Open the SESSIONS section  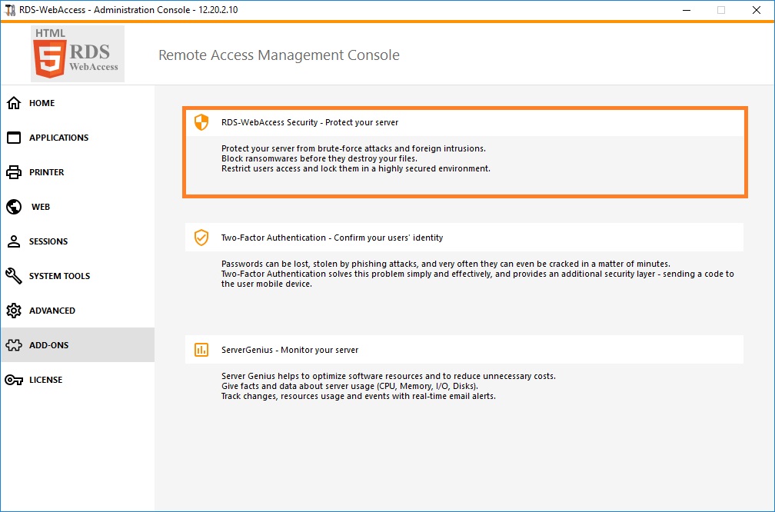tap(78, 241)
